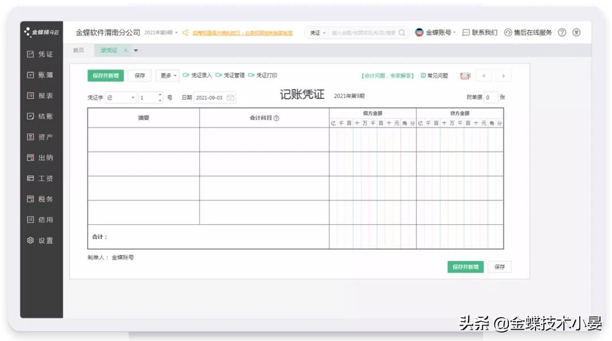Viewport: 612px width, 341px height.
Task: Open the 报表 (Reports) sidebar icon
Action: [40, 96]
